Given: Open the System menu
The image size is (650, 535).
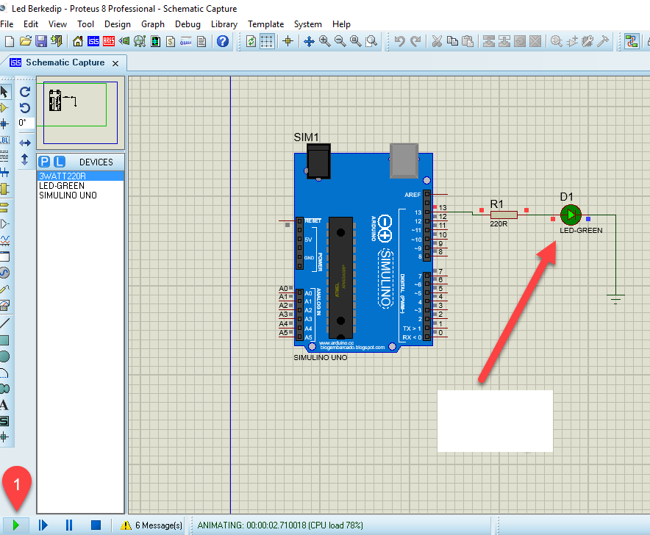Looking at the screenshot, I should pyautogui.click(x=307, y=24).
